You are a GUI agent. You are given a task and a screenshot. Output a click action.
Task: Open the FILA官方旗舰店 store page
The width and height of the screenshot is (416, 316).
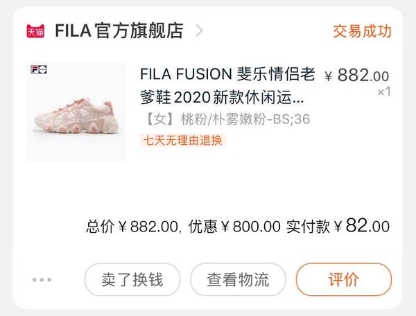[119, 31]
